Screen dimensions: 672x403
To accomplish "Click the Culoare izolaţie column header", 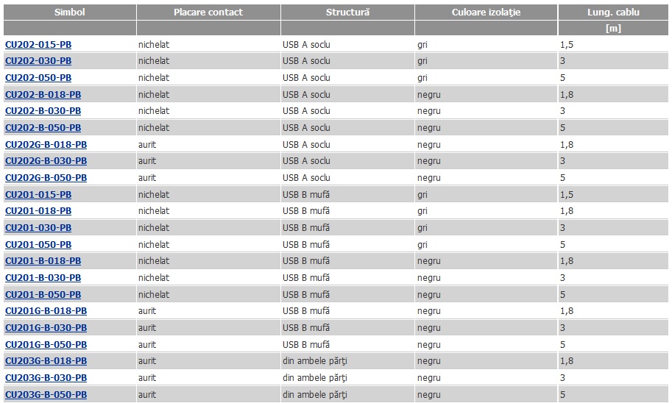I will coord(486,12).
